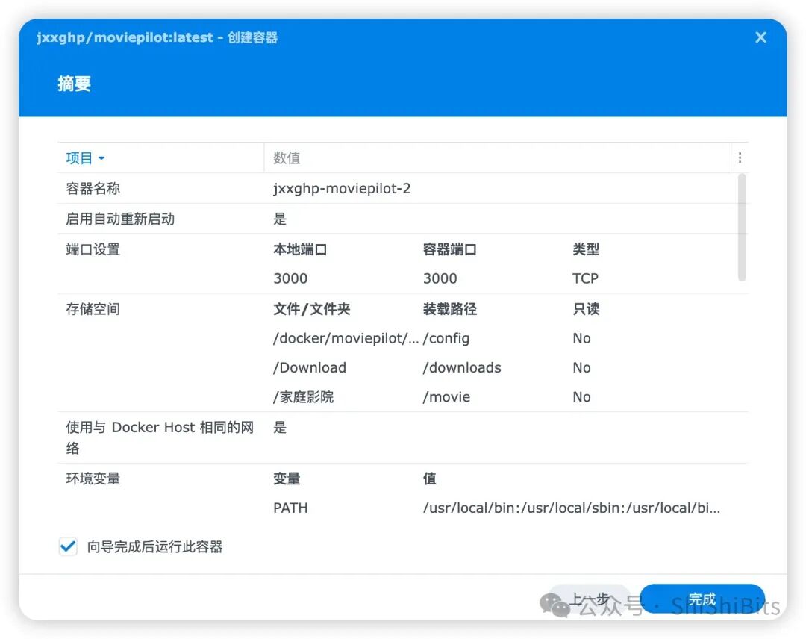Click the TCP type value
Screen dimensions: 806x639
(586, 278)
